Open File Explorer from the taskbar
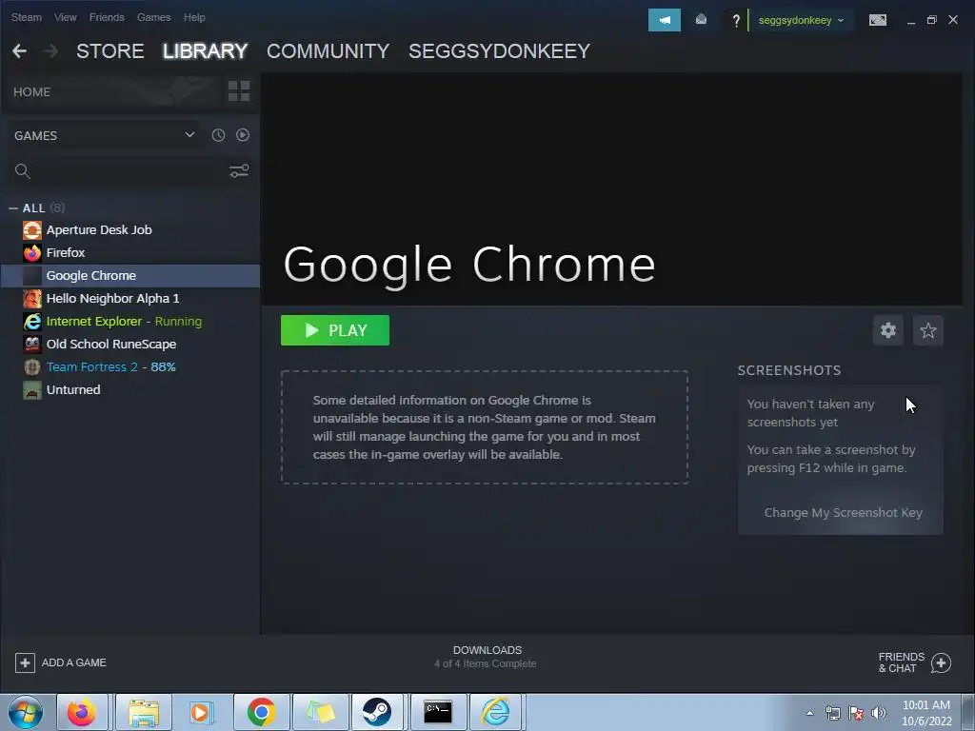The width and height of the screenshot is (975, 731). click(144, 712)
